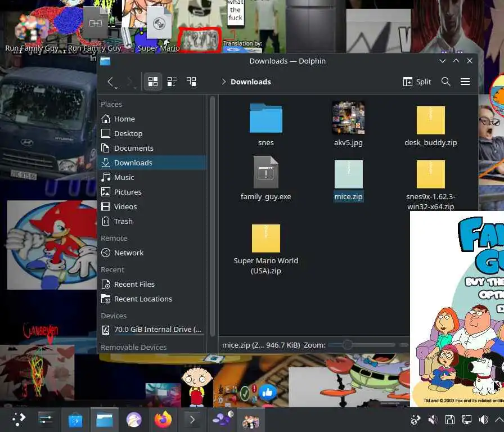Image resolution: width=504 pixels, height=432 pixels.
Task: Open System Settings from the taskbar
Action: (46, 420)
